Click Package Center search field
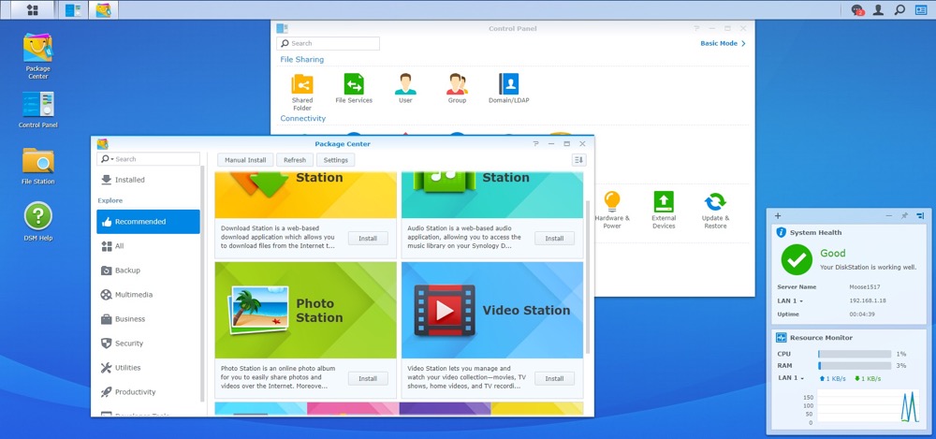The width and height of the screenshot is (936, 439). (148, 159)
